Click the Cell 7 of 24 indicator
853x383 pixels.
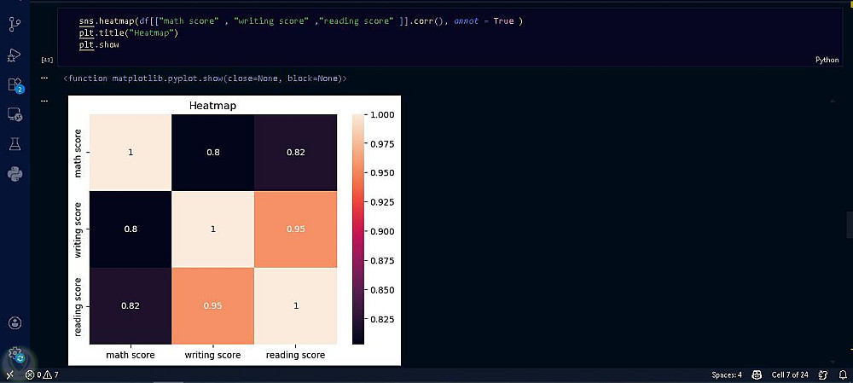click(790, 374)
